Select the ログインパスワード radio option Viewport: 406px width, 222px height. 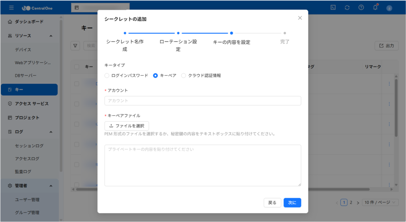[x=107, y=75]
